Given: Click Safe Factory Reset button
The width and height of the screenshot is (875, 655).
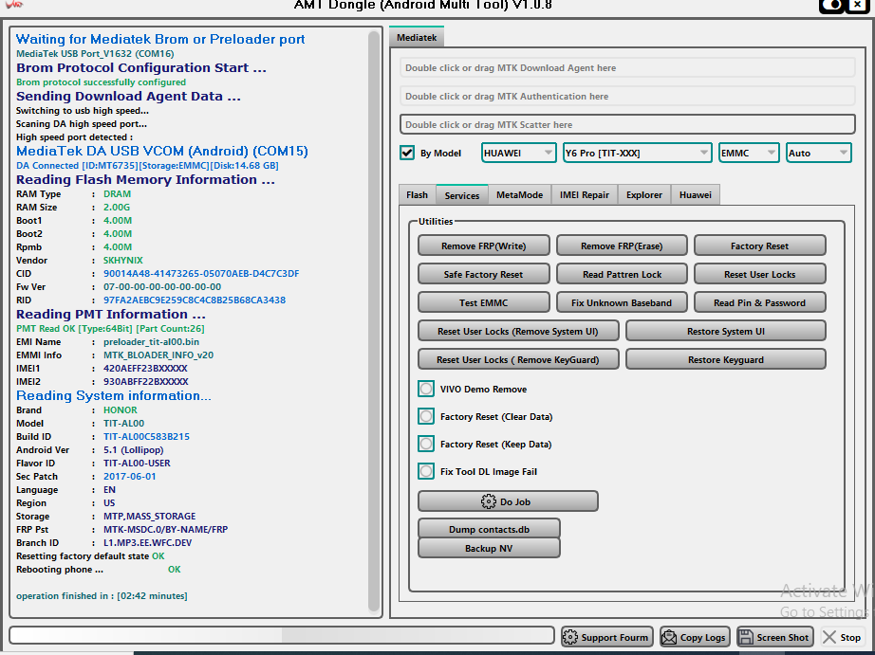Looking at the screenshot, I should [x=484, y=274].
